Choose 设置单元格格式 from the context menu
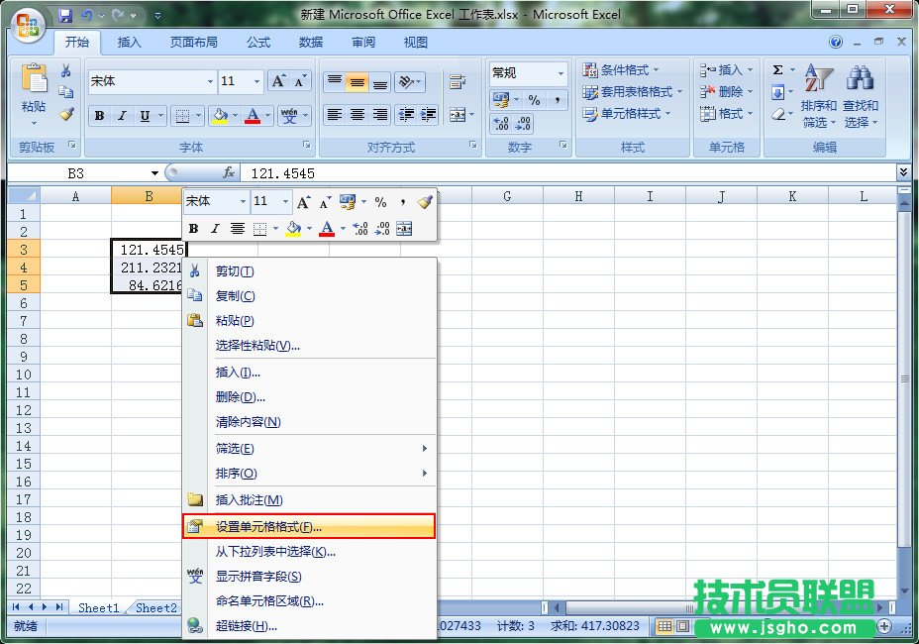The width and height of the screenshot is (919, 644). click(x=267, y=526)
